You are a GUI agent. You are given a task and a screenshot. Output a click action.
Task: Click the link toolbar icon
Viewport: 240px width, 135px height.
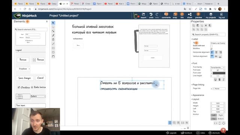pyautogui.click(x=182, y=15)
